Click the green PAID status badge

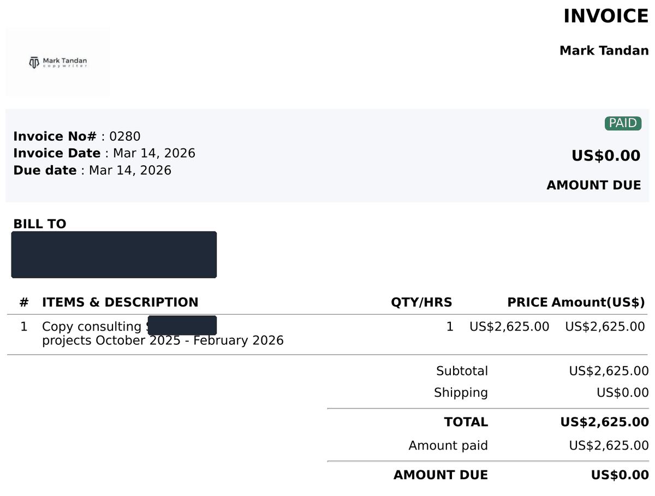coord(623,123)
